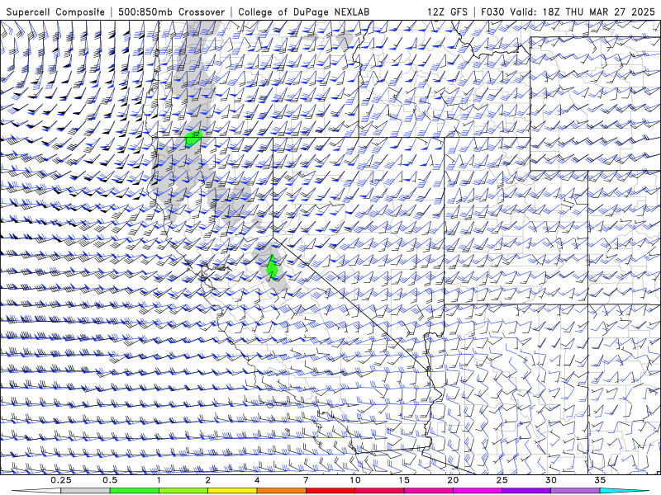Viewport: 661px width, 495px height.
Task: Click the gray 0.25–0.5 color bar segment
Action: [x=85, y=491]
